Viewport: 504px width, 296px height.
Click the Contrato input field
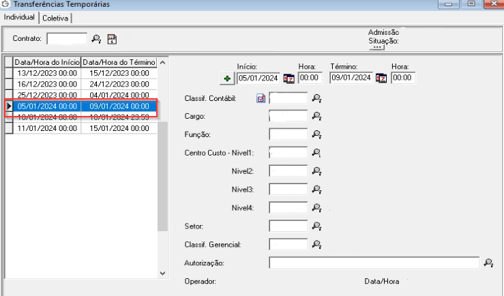pos(67,39)
